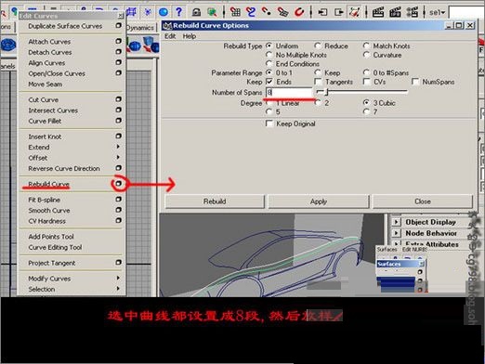This screenshot has width=485, height=364.
Task: Expand Node Behavior section
Action: (396, 233)
